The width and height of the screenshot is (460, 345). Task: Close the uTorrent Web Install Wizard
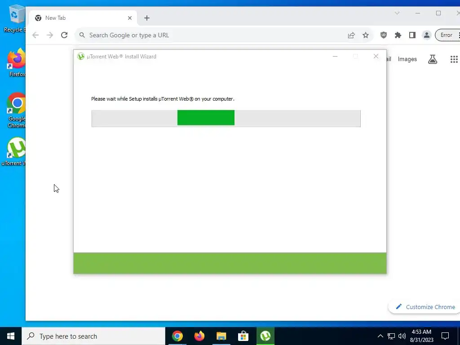(376, 56)
